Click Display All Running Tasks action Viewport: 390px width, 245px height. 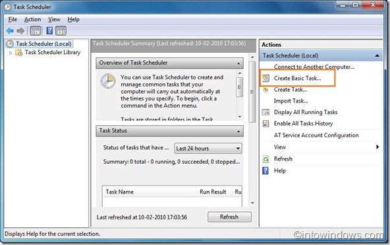pyautogui.click(x=306, y=112)
